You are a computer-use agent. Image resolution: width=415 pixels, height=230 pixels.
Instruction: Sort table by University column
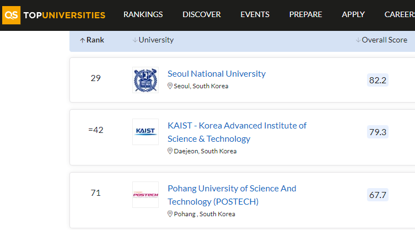click(153, 40)
